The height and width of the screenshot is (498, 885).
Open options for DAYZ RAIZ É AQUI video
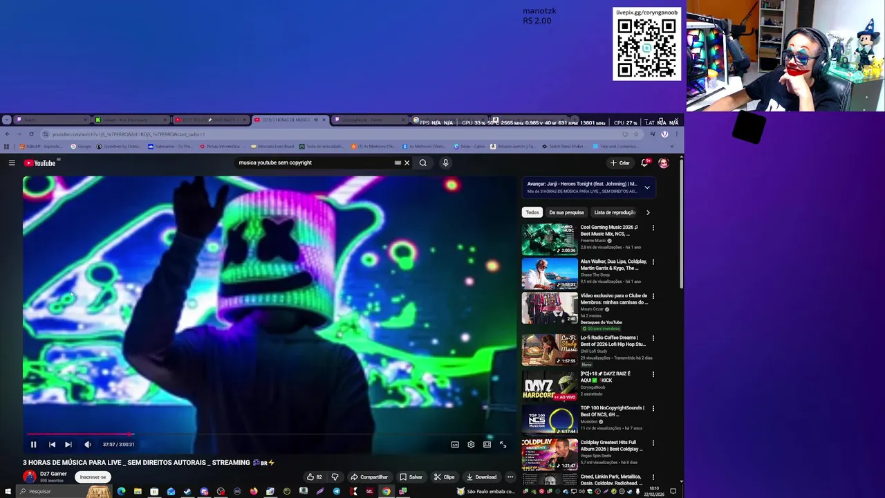[x=653, y=374]
